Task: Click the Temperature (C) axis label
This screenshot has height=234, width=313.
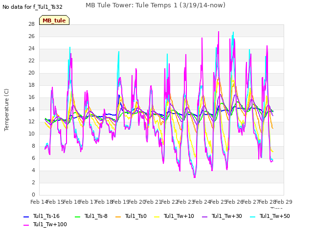Action: tap(6, 110)
